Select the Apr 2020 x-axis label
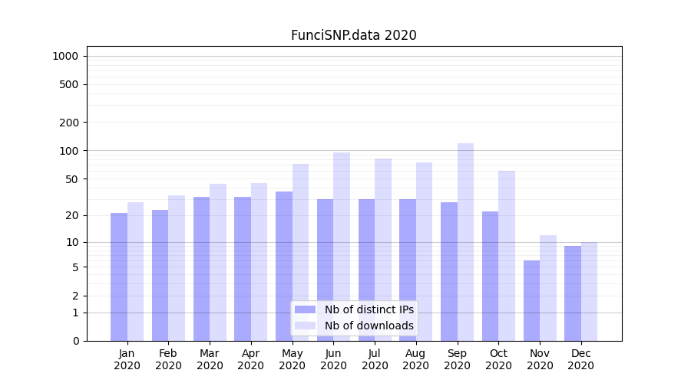The width and height of the screenshot is (691, 383). coord(251,359)
